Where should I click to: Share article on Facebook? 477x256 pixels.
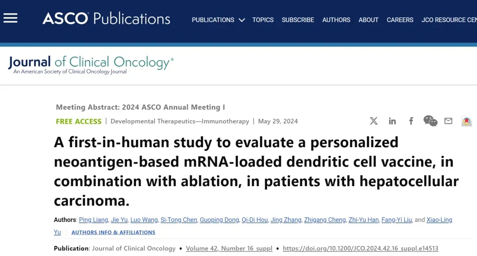pos(411,121)
